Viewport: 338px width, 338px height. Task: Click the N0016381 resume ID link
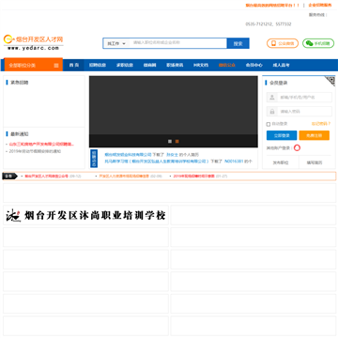(x=234, y=161)
